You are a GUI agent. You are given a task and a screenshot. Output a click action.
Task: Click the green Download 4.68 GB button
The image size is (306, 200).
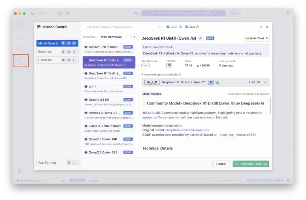pyautogui.click(x=251, y=164)
